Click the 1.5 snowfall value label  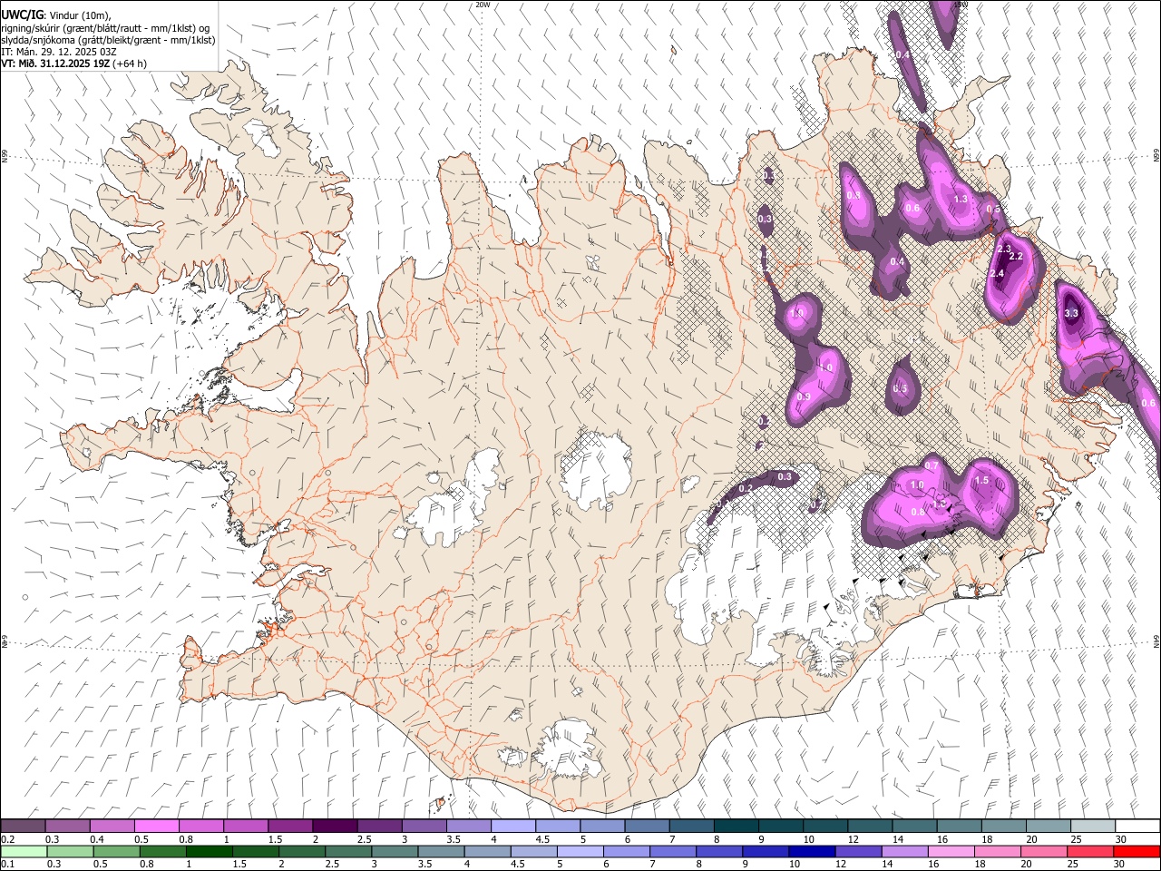[981, 481]
